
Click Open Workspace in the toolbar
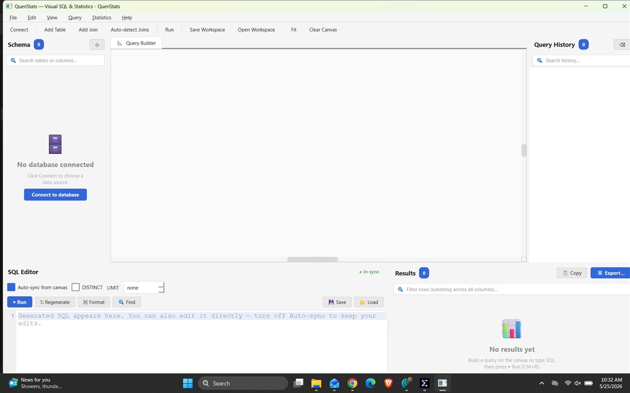[256, 29]
